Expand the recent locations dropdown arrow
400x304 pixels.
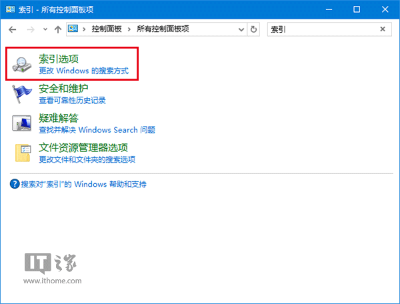click(45, 29)
